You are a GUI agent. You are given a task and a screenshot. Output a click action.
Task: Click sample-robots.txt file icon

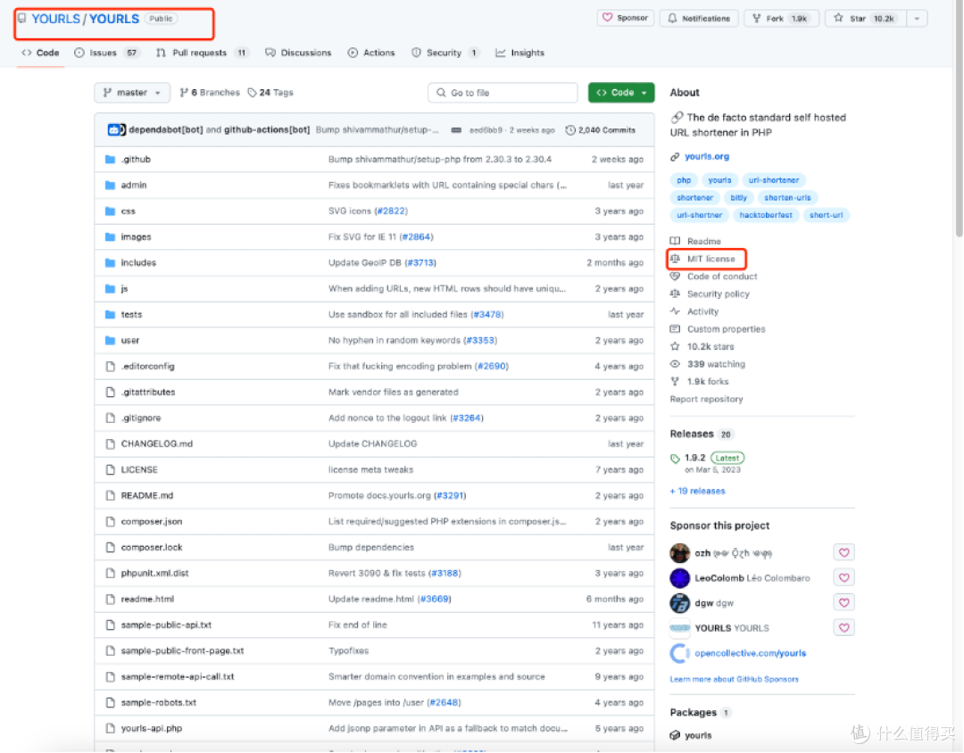click(x=110, y=702)
